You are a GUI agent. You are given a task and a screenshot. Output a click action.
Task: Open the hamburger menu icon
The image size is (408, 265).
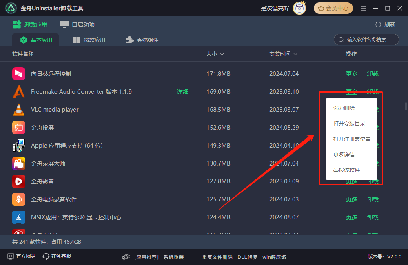pos(363,8)
